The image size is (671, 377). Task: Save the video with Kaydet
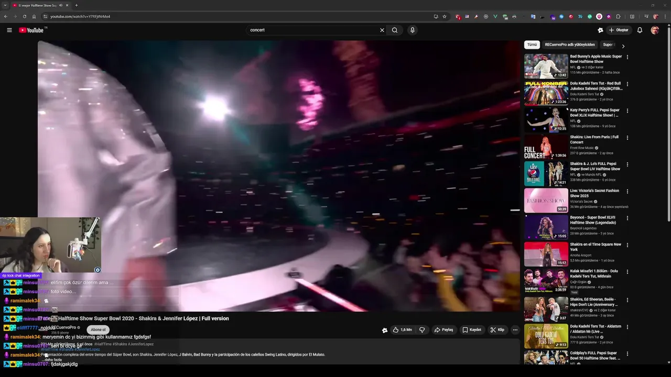point(472,330)
